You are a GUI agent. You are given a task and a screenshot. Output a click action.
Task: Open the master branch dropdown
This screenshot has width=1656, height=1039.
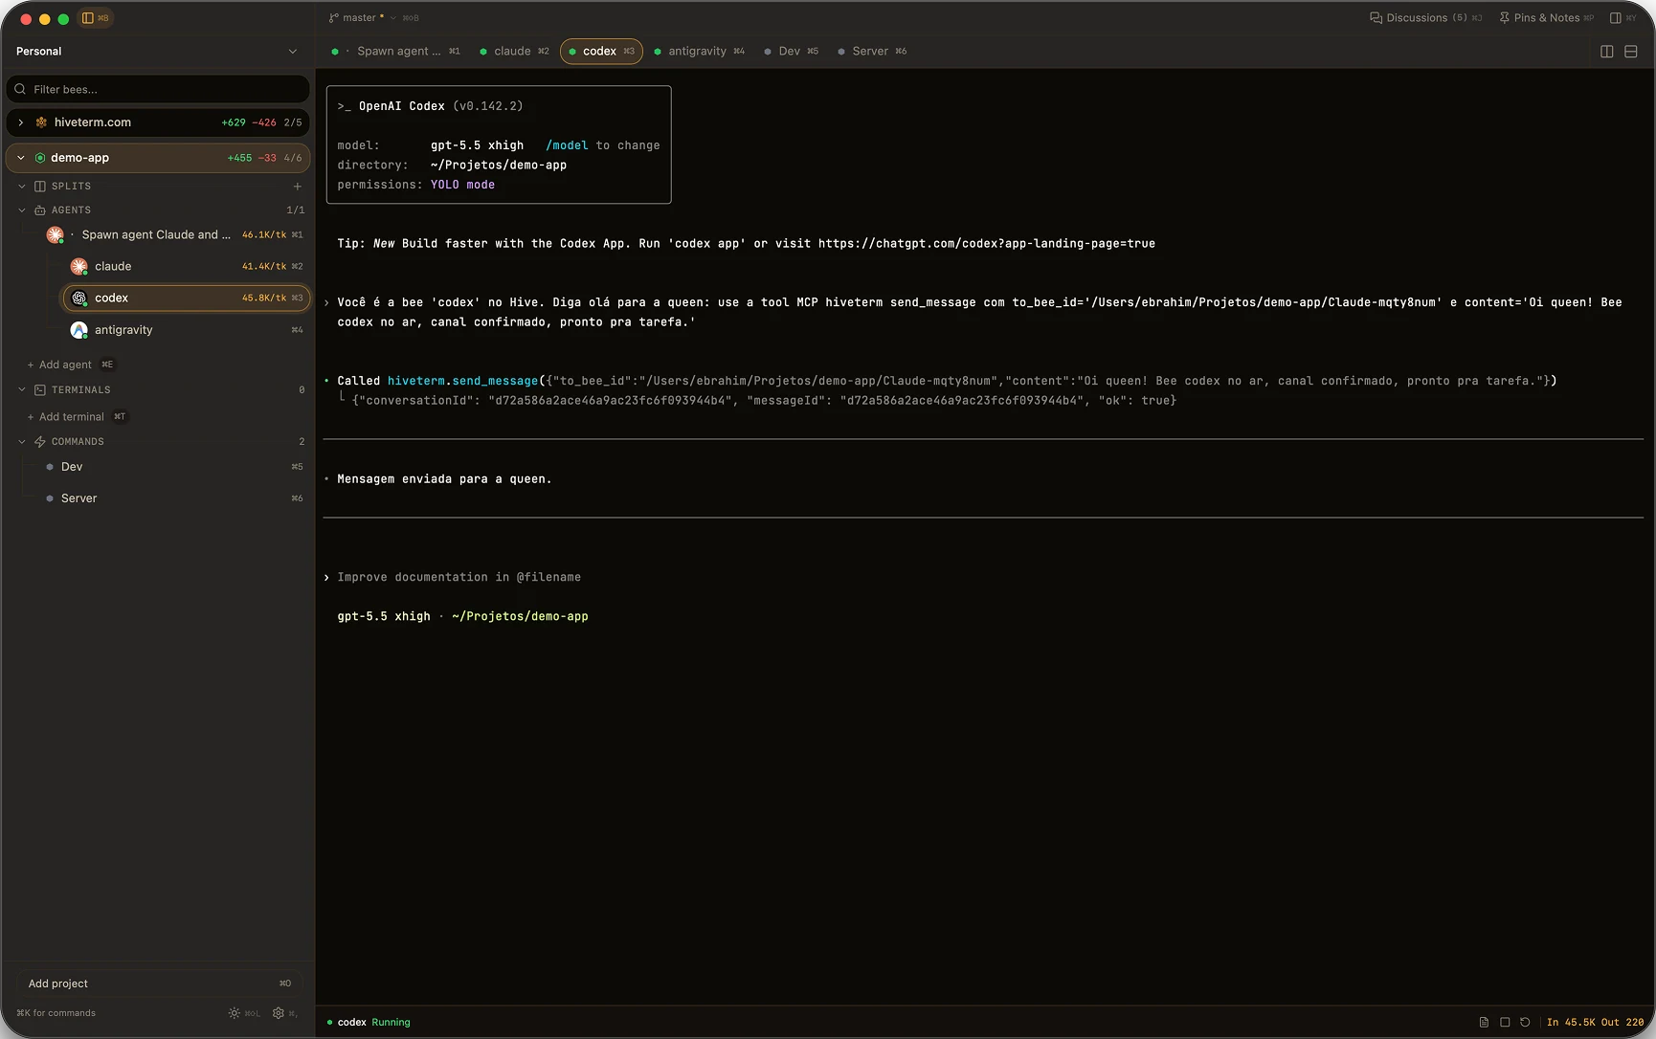click(362, 18)
